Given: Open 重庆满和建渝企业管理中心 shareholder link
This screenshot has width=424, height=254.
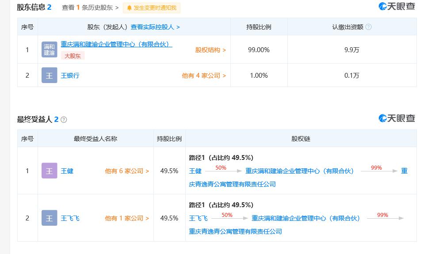Looking at the screenshot, I should point(116,44).
